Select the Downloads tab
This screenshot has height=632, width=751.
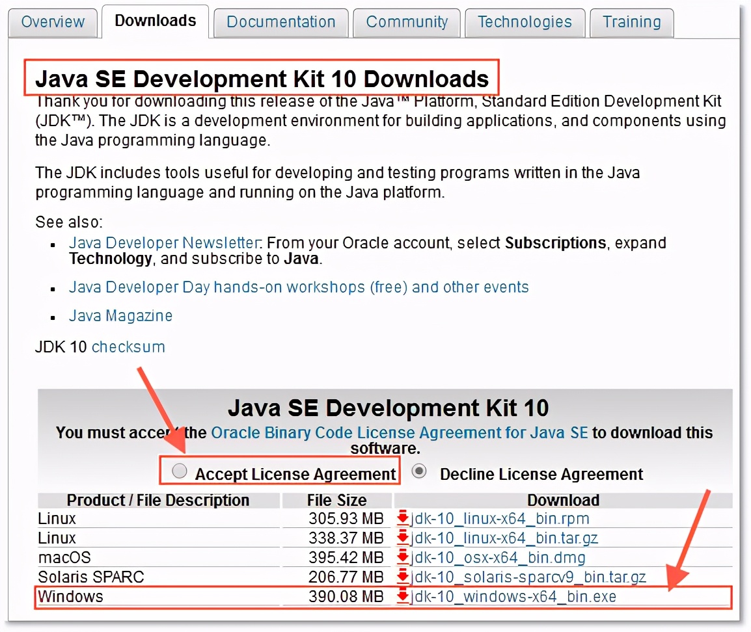point(155,21)
